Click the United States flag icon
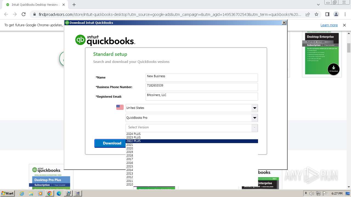 120,107
